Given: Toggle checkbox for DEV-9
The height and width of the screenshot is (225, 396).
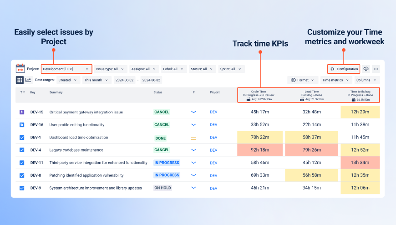Looking at the screenshot, I should [22, 188].
